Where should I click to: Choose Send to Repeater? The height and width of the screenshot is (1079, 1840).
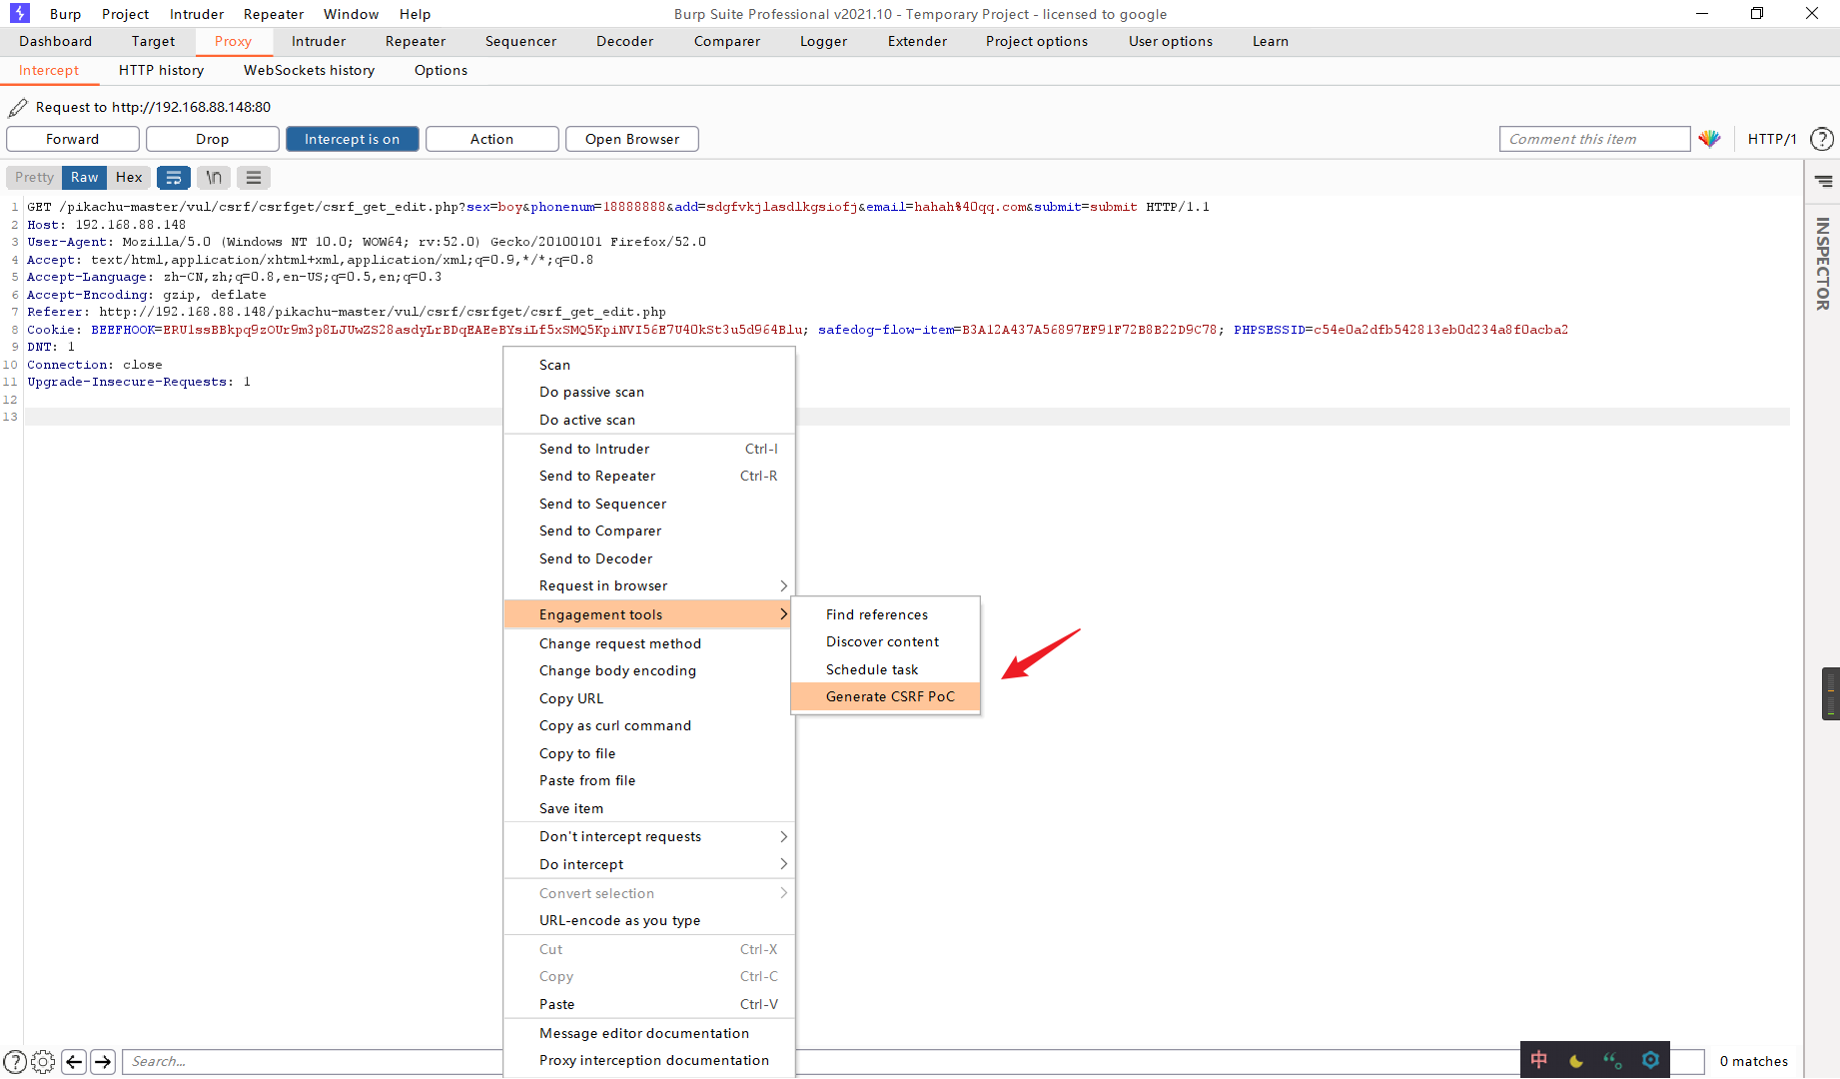(649, 476)
